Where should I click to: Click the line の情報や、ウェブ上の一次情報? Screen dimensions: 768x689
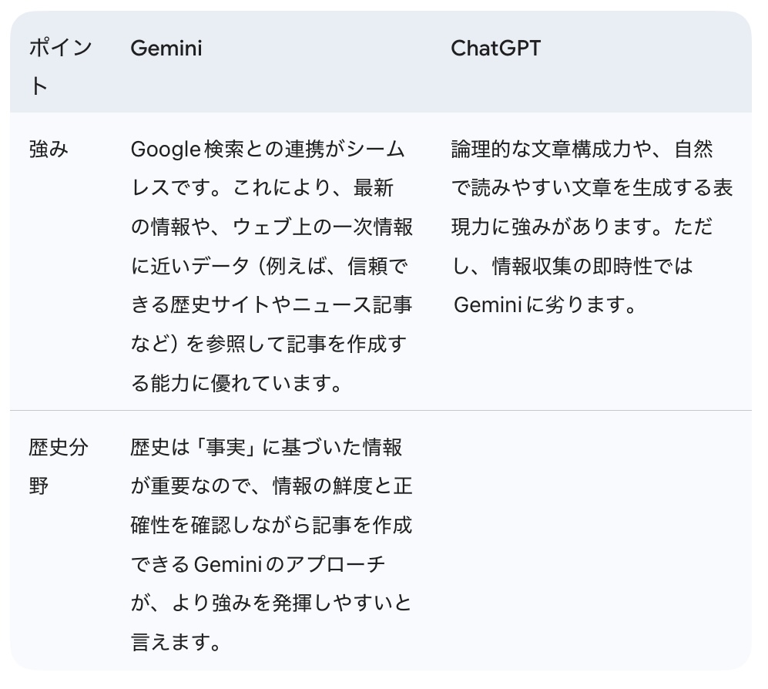tap(271, 227)
